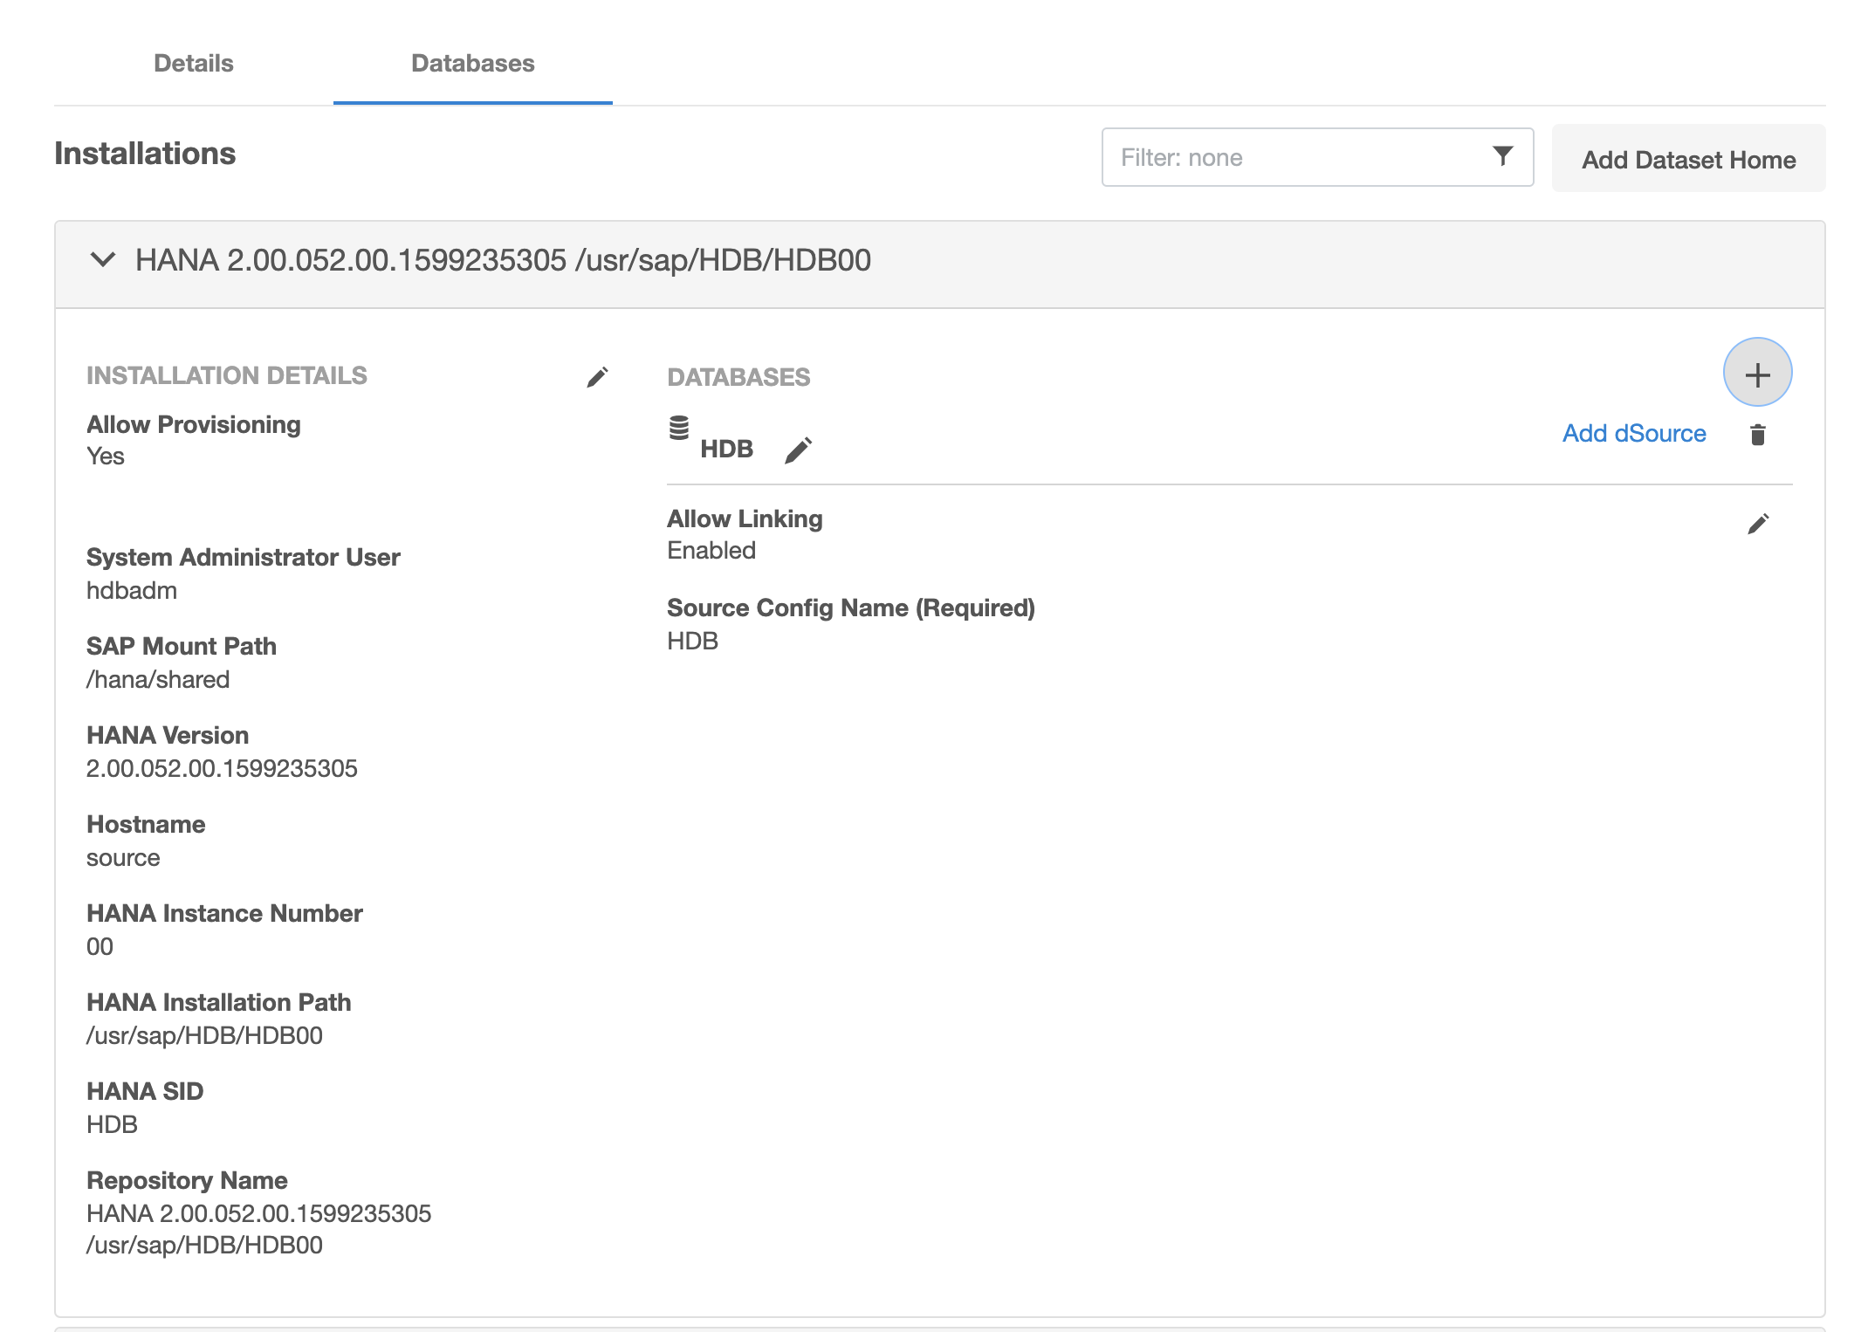Click the hdbadm administrator user value
The image size is (1868, 1332).
point(132,591)
